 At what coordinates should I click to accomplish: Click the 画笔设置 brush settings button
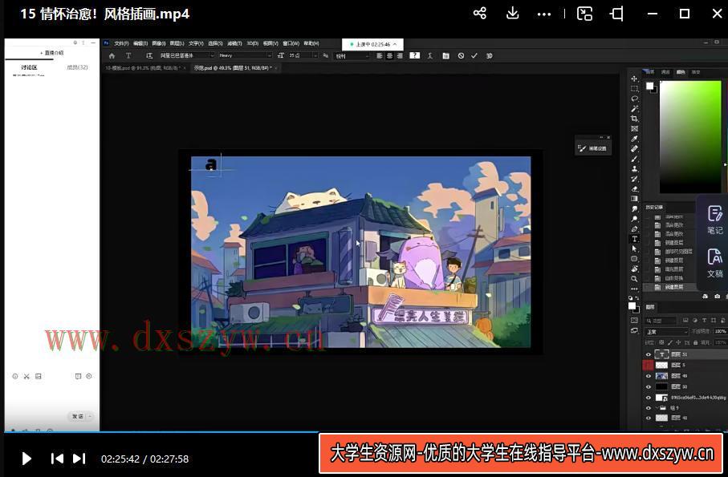pyautogui.click(x=593, y=148)
